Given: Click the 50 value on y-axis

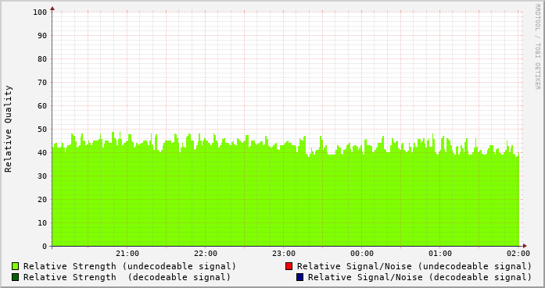Looking at the screenshot, I should 42,130.
